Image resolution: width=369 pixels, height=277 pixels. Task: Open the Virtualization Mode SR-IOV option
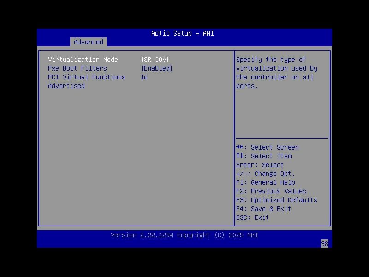pos(155,60)
